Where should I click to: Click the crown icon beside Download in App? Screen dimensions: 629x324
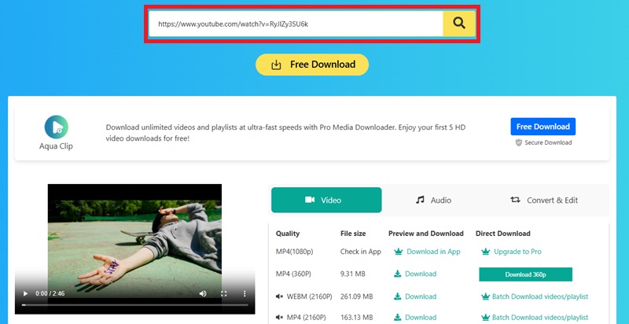(x=398, y=252)
